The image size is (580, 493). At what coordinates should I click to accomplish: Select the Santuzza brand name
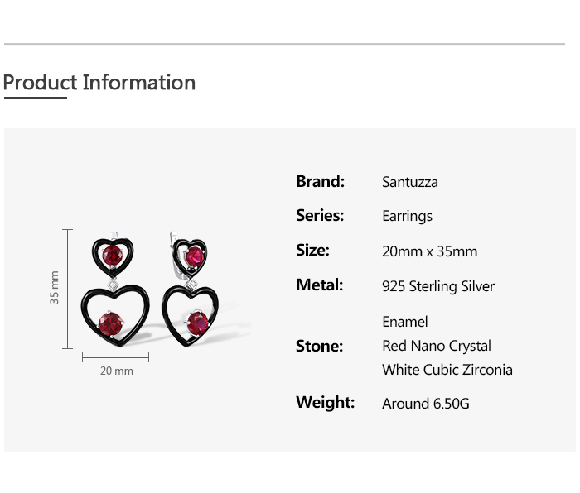(x=410, y=182)
